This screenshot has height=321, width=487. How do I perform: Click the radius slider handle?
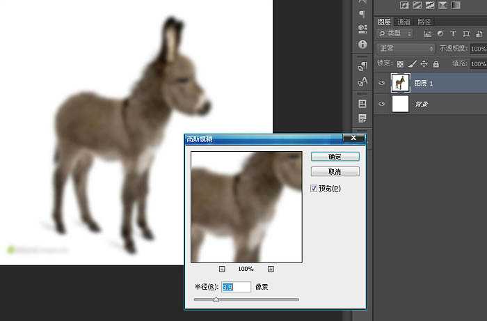[216, 299]
